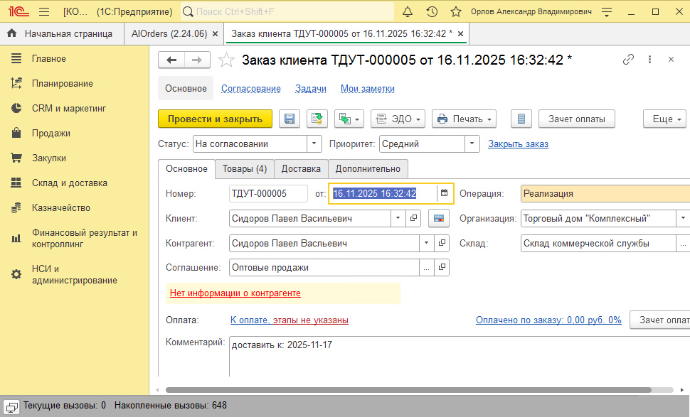The height and width of the screenshot is (417, 690).
Task: Click the post document icon
Action: (x=317, y=119)
